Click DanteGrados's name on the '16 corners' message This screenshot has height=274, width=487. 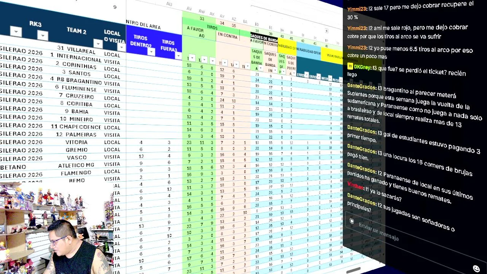(x=361, y=149)
